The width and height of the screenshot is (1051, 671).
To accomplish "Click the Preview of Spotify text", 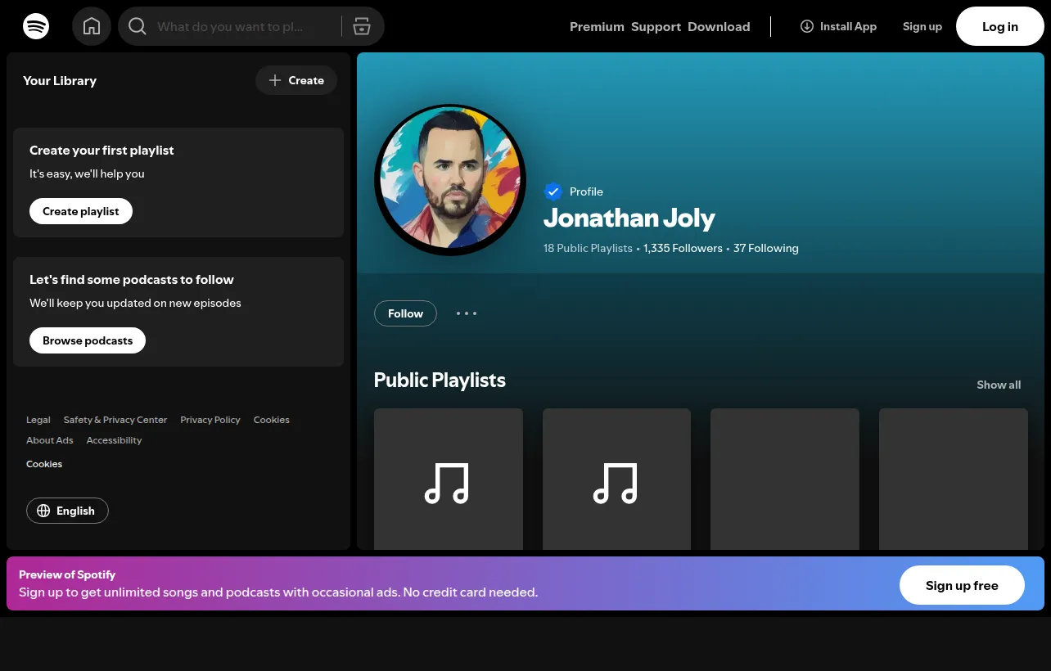I will pyautogui.click(x=67, y=574).
